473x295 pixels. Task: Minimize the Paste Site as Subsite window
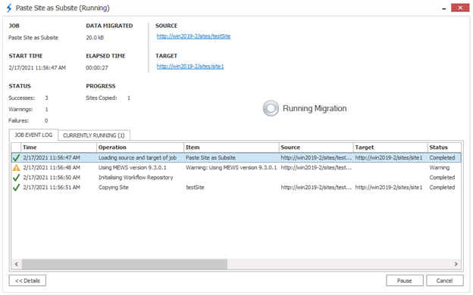pyautogui.click(x=444, y=8)
